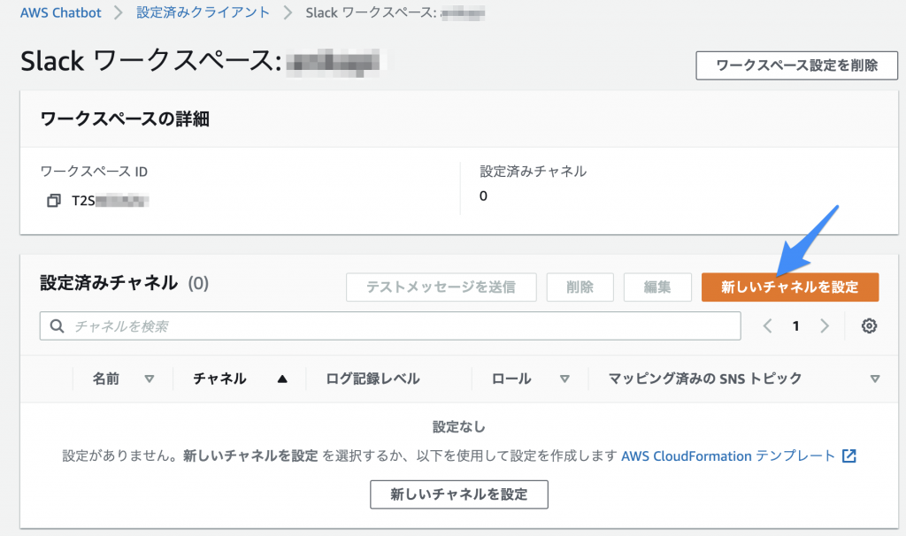Click the 名前 column header
The image size is (906, 536).
[x=106, y=379]
